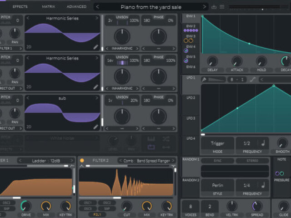Adjust the ENV 1 Attack knob
Viewport: 291px width, 218px height.
pos(237,61)
